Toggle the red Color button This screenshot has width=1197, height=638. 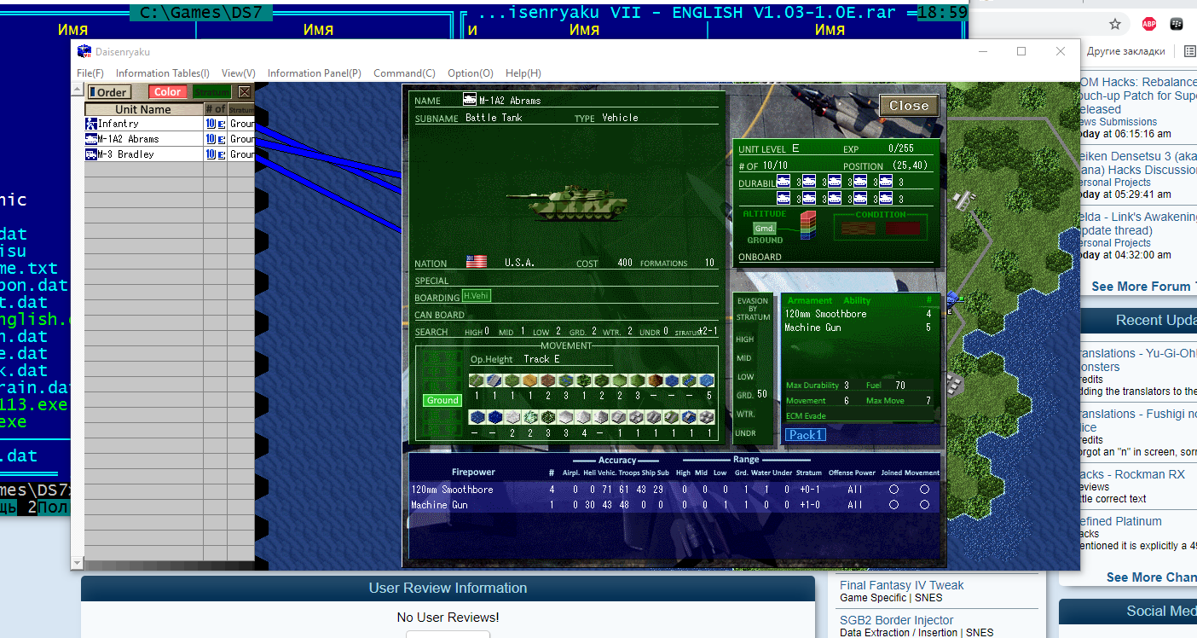pos(167,92)
